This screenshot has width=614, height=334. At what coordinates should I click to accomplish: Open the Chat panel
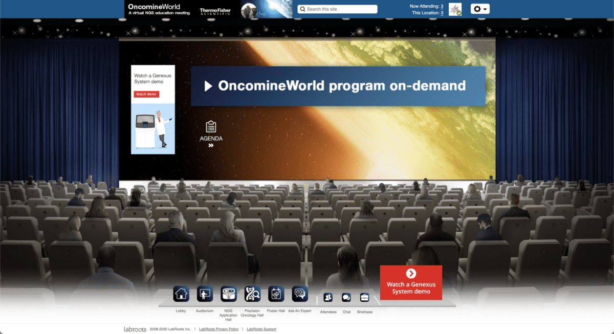click(346, 297)
